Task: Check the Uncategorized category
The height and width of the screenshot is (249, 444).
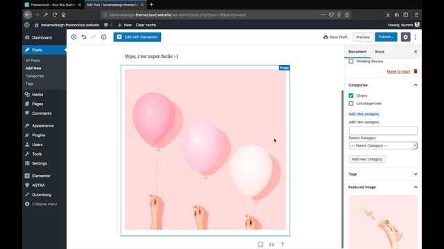Action: pos(351,103)
